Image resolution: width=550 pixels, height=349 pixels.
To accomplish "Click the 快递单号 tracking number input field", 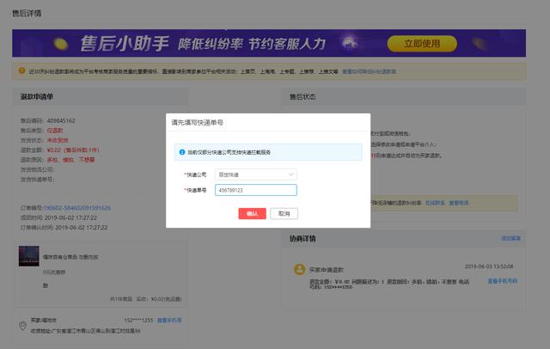I will (x=255, y=191).
